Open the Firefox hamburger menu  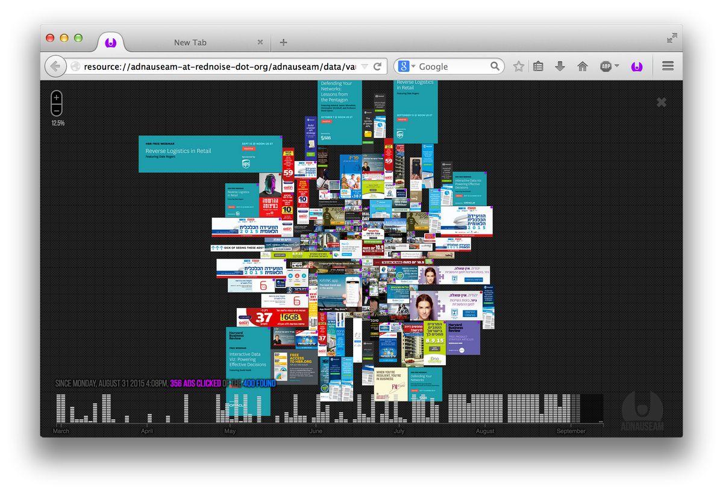coord(668,66)
